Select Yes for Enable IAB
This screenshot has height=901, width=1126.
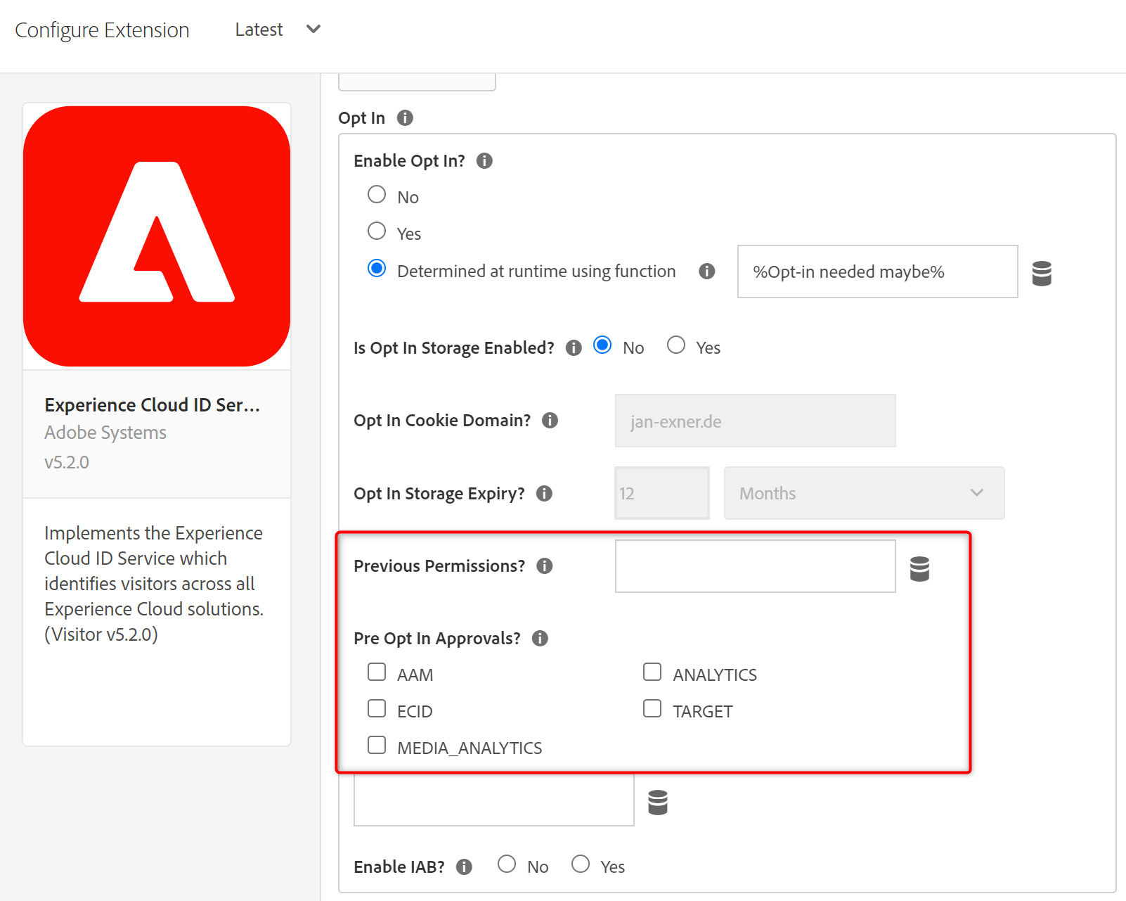pos(581,864)
